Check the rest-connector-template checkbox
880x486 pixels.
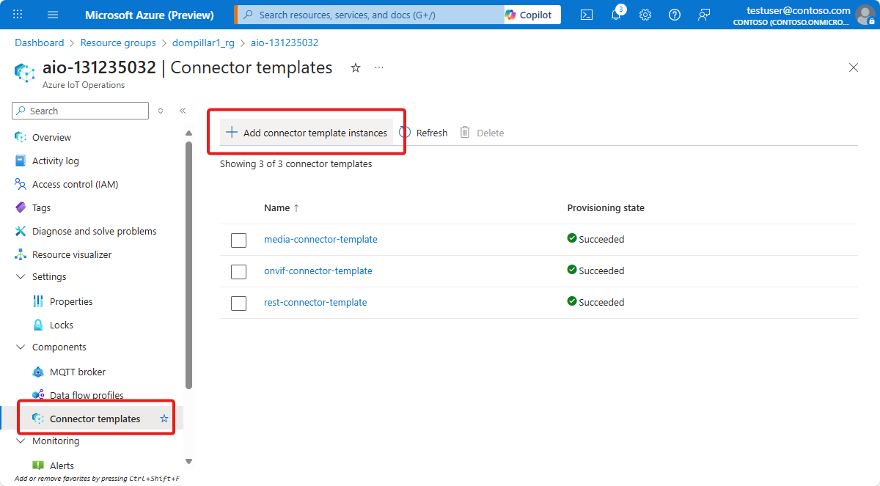(x=238, y=303)
